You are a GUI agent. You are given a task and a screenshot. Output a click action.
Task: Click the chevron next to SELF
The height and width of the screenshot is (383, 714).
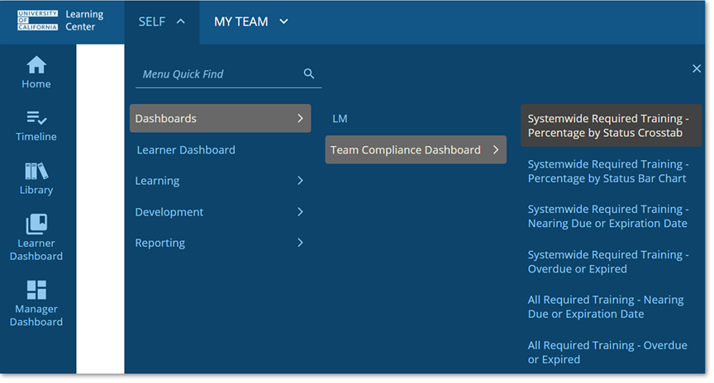[181, 21]
